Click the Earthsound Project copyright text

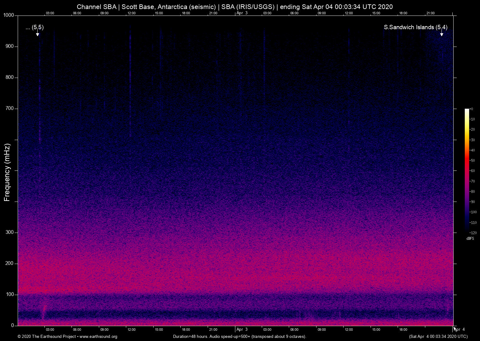pyautogui.click(x=47, y=337)
